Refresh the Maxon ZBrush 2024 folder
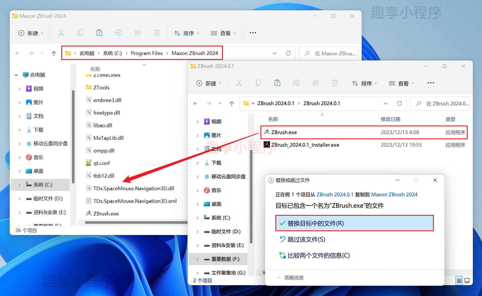The image size is (482, 296). [288, 53]
